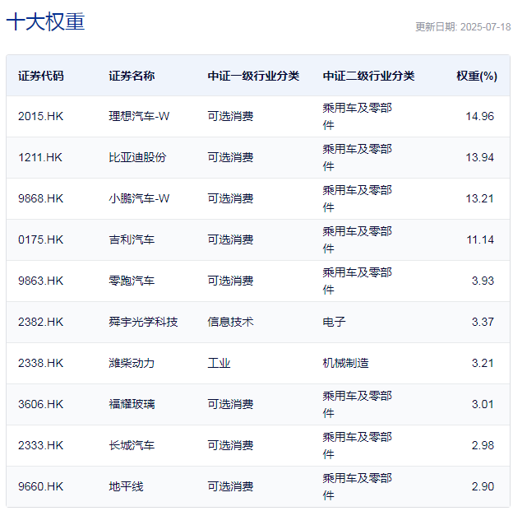Click 乘用车及零部件 in the 9660.HK row
Image resolution: width=513 pixels, height=511 pixels.
[x=358, y=487]
